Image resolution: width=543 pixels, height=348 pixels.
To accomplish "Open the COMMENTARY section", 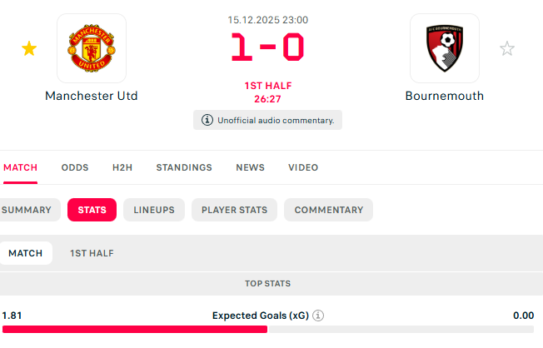I will (x=328, y=210).
